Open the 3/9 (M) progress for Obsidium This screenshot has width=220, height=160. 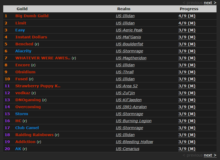click(187, 72)
